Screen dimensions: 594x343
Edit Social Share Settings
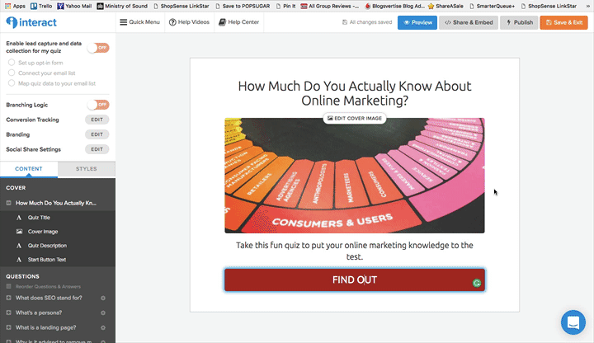[97, 149]
